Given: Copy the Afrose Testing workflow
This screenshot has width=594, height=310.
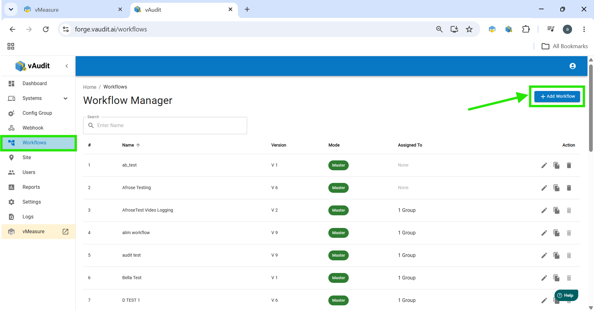Looking at the screenshot, I should coord(556,188).
